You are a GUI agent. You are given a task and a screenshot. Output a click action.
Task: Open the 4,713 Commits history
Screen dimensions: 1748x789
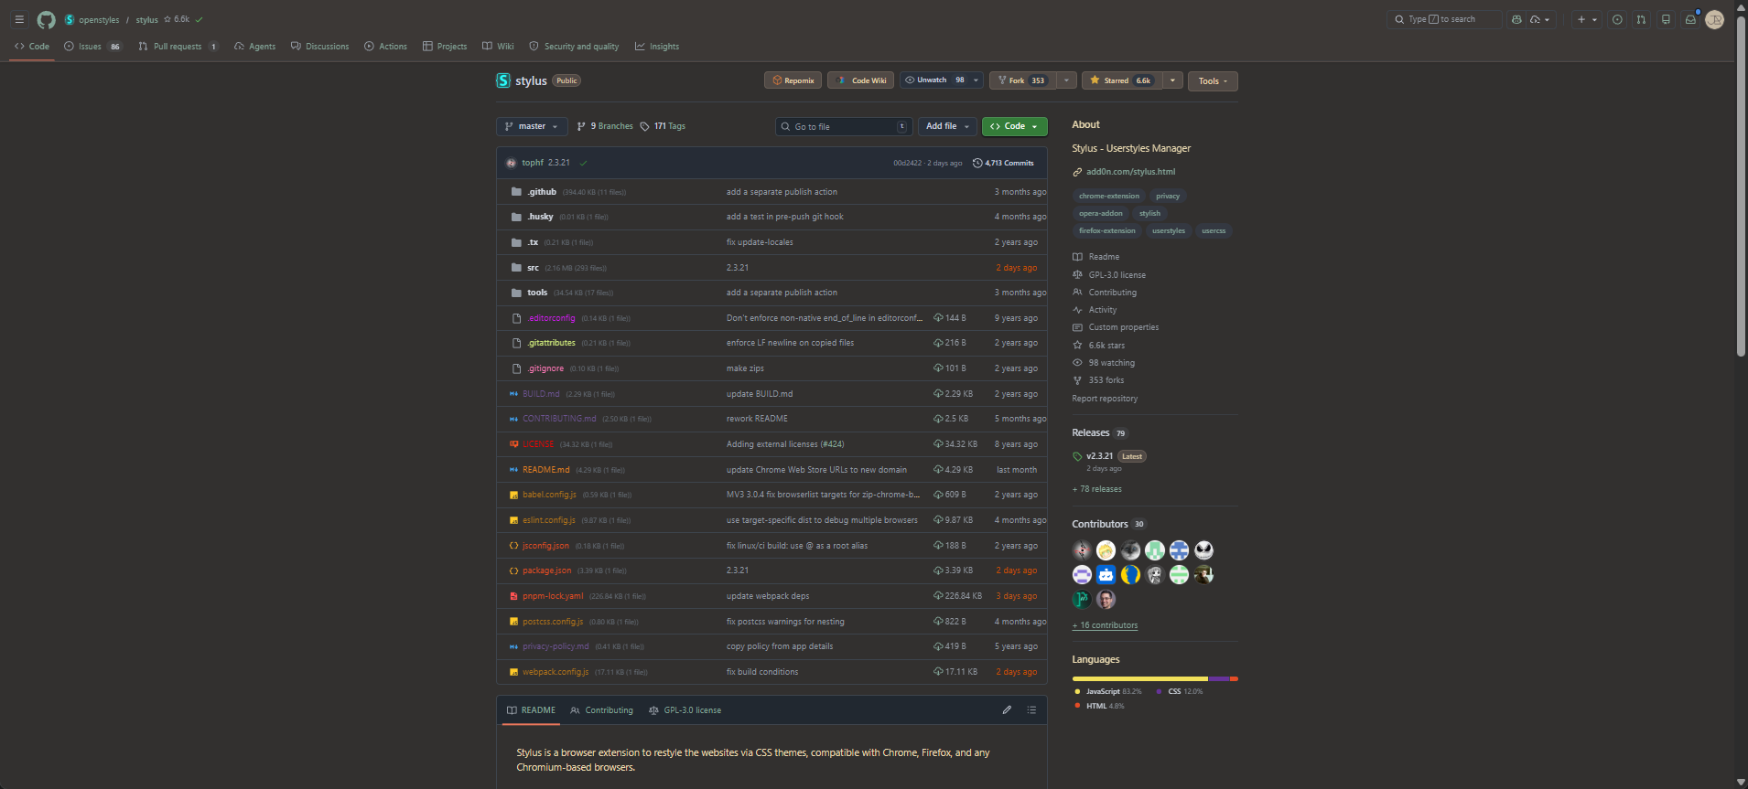(x=1003, y=163)
